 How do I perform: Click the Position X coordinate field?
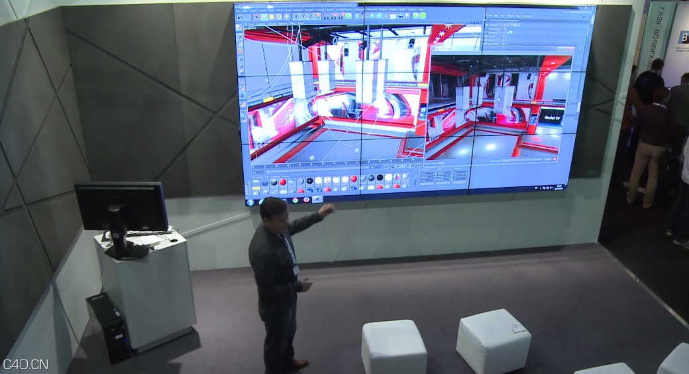pyautogui.click(x=427, y=173)
